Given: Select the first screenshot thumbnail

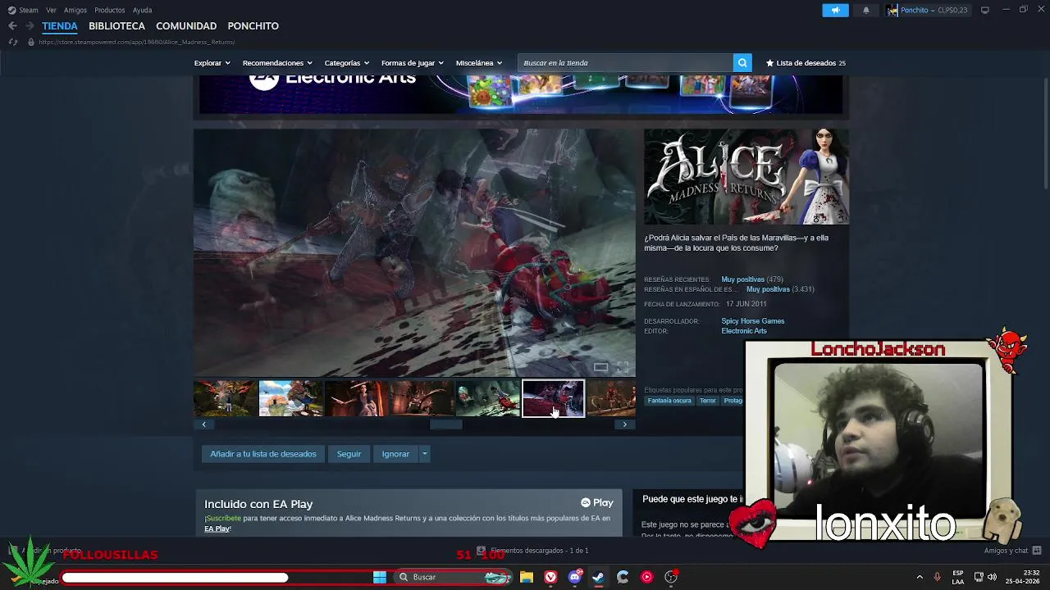Looking at the screenshot, I should click(225, 398).
